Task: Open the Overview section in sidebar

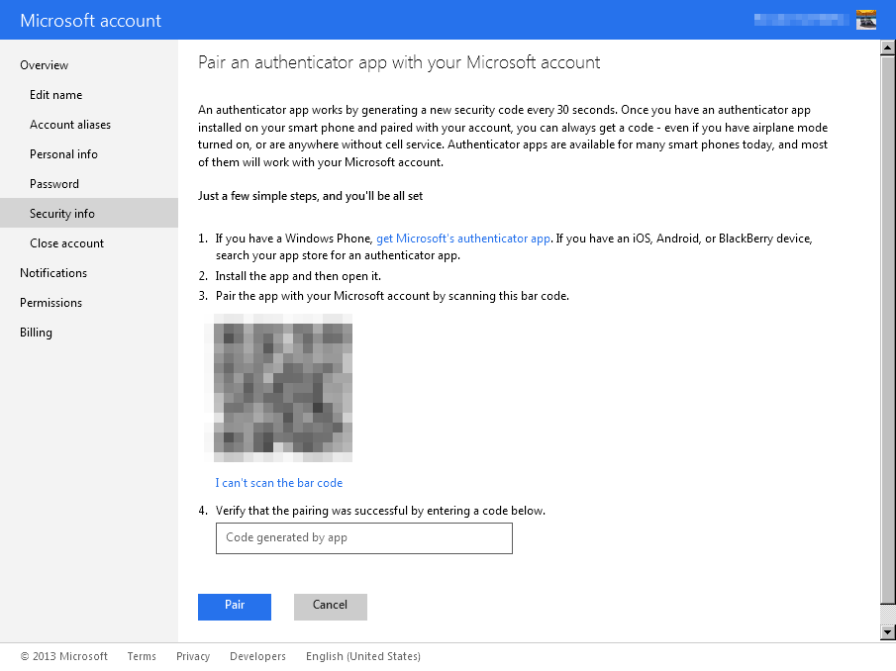Action: pos(45,65)
